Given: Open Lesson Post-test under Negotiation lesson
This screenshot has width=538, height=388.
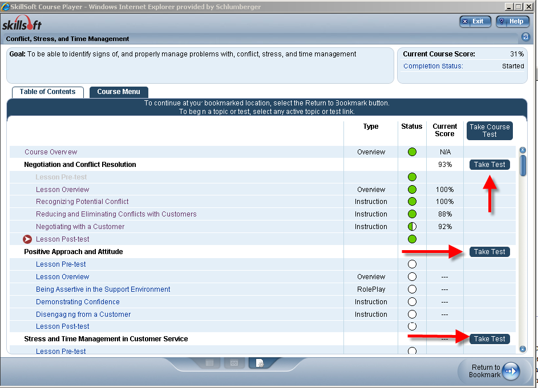Looking at the screenshot, I should [62, 239].
